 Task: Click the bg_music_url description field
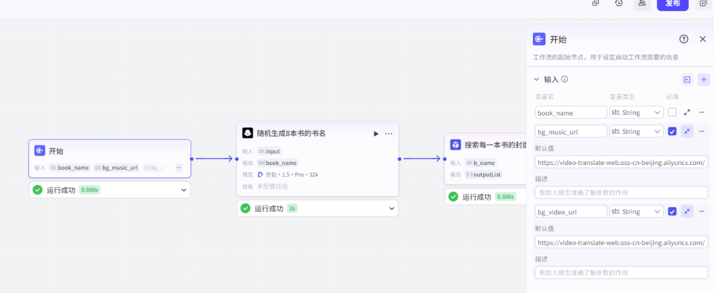(x=621, y=193)
